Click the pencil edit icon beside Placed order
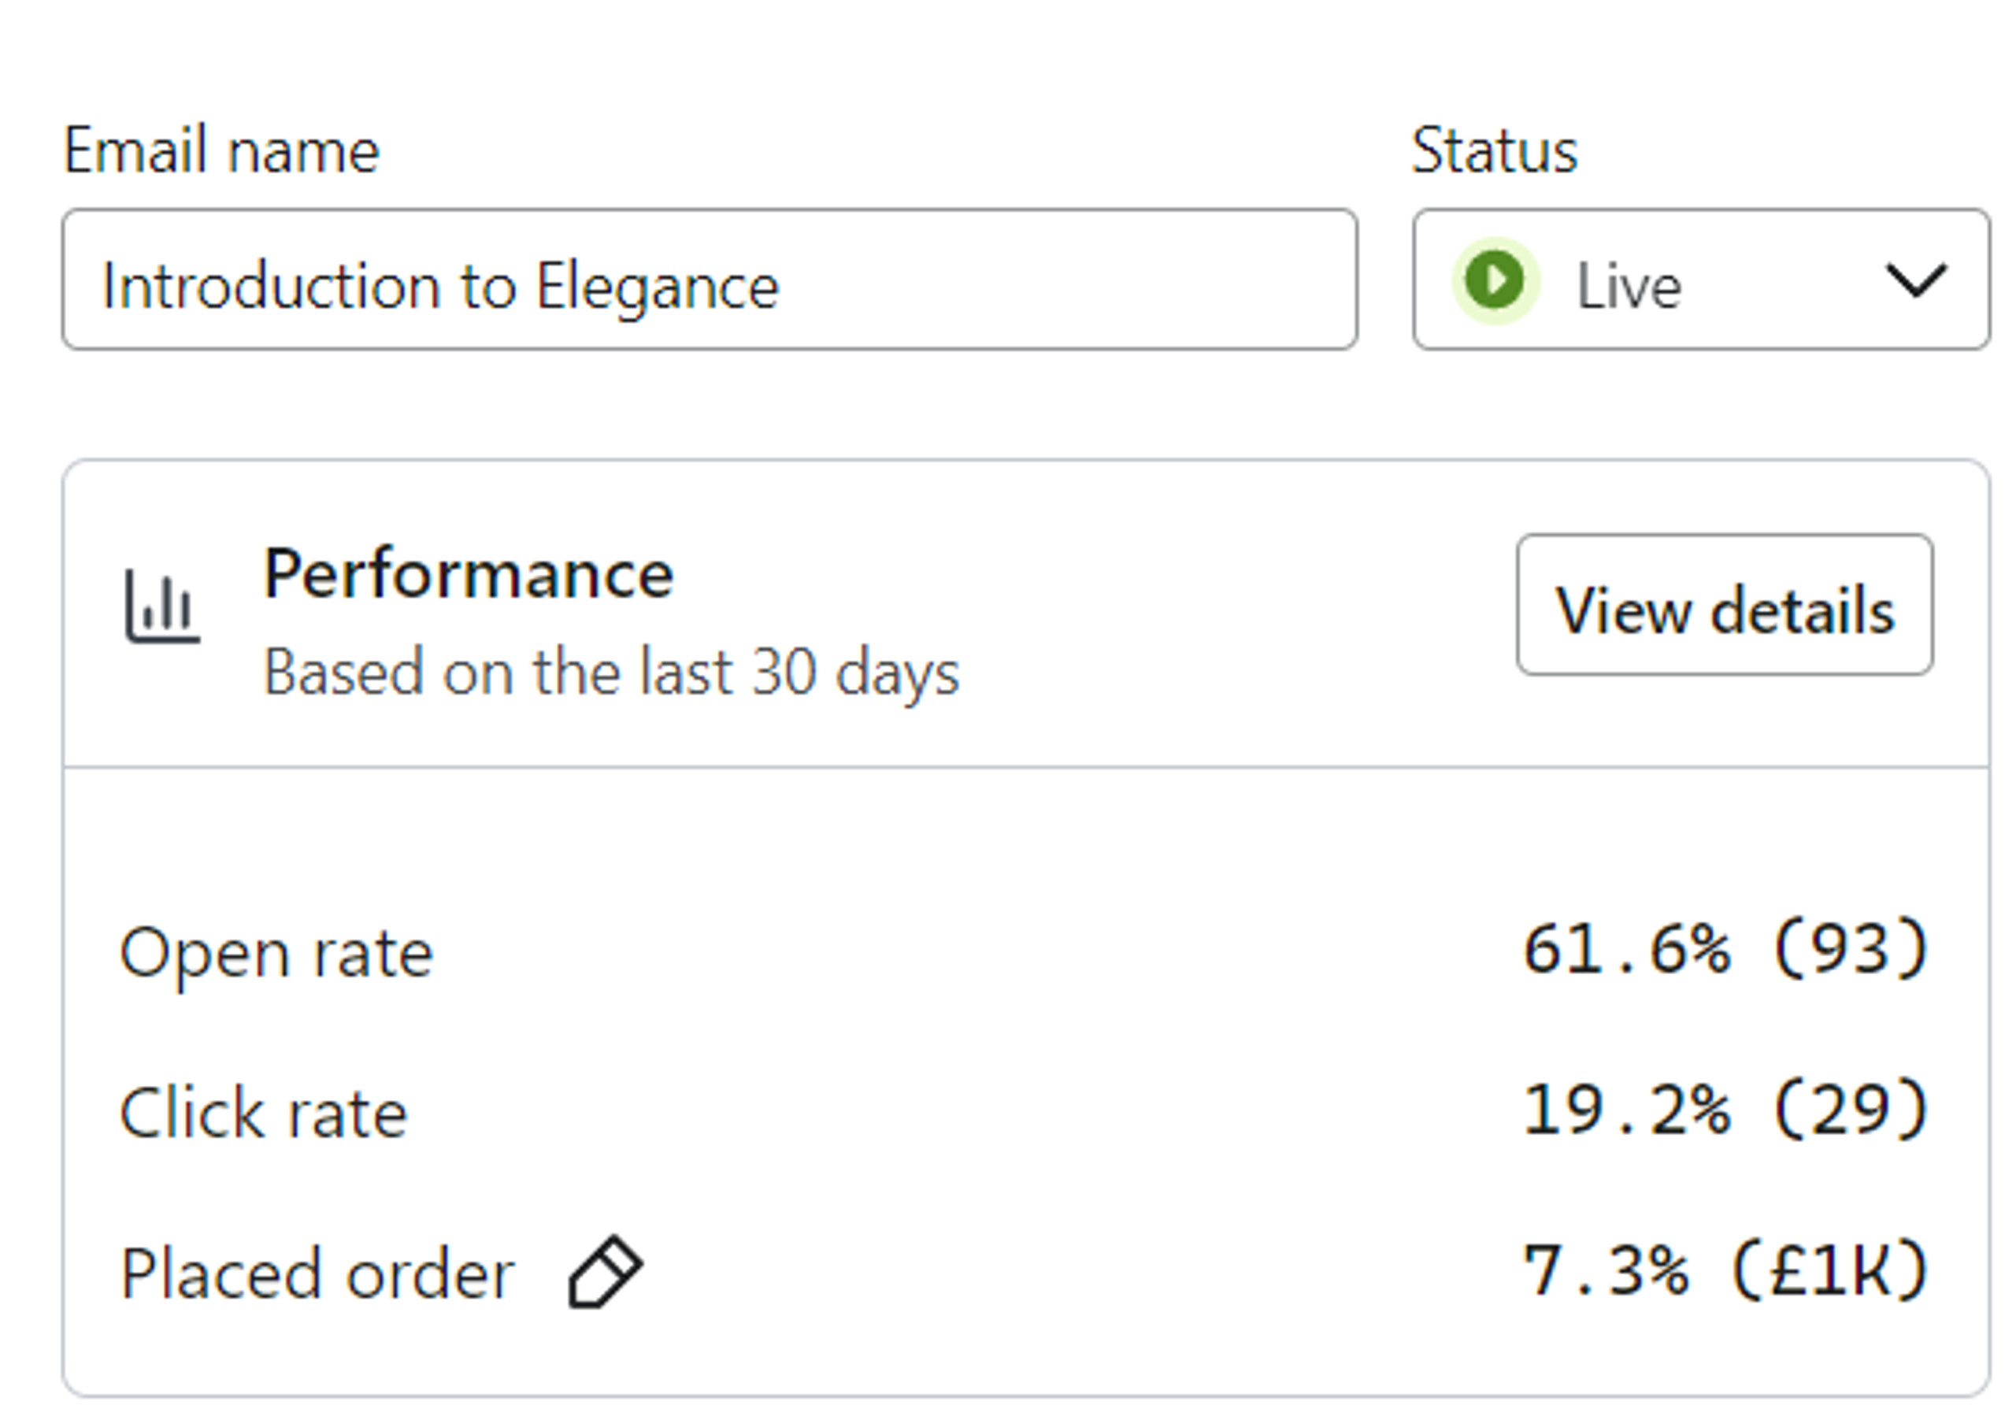Image resolution: width=2016 pixels, height=1405 pixels. (605, 1273)
